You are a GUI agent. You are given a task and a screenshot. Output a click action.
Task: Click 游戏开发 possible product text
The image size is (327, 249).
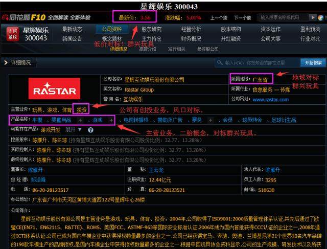(x=51, y=130)
